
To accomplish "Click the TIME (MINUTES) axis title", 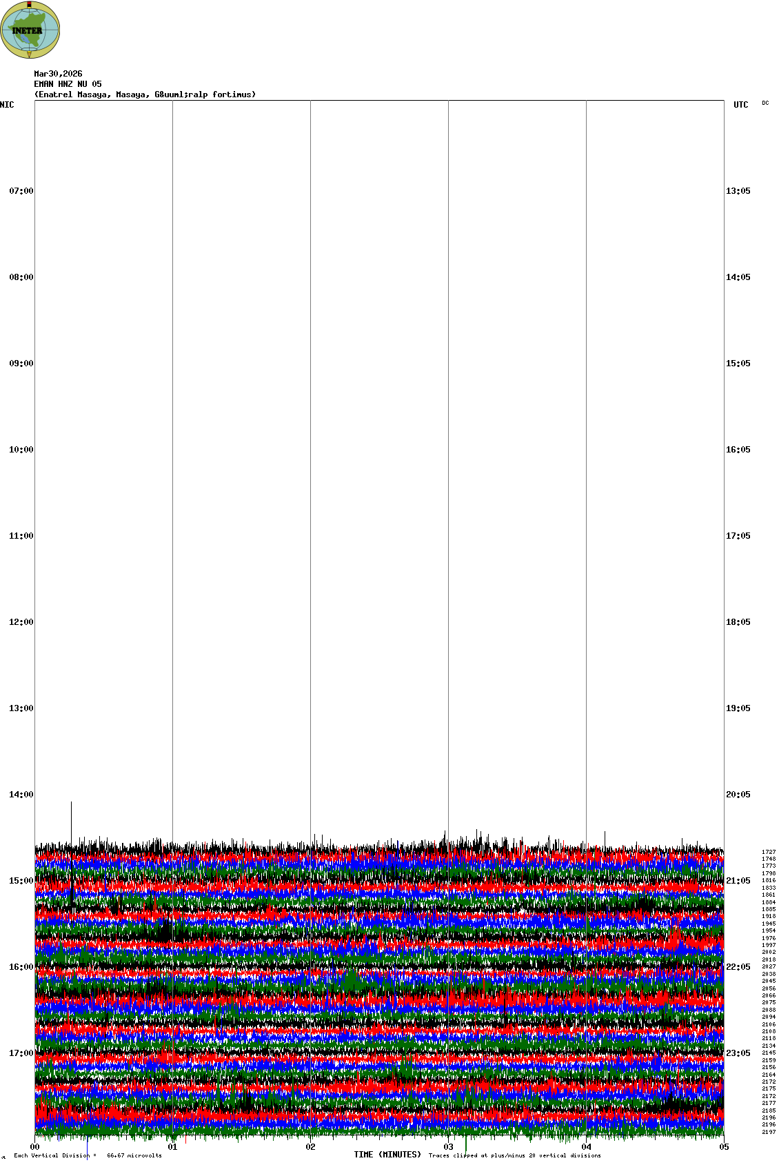I will tap(387, 1155).
